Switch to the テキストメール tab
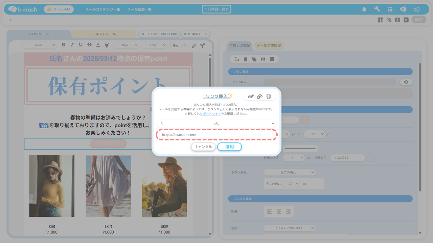The image size is (433, 243). point(104,34)
